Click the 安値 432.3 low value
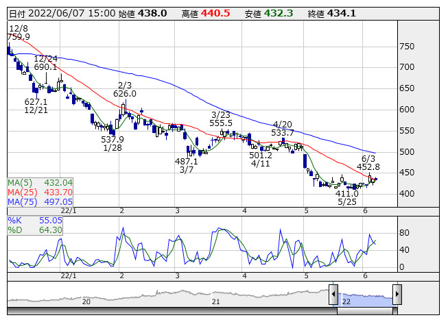 pos(269,13)
